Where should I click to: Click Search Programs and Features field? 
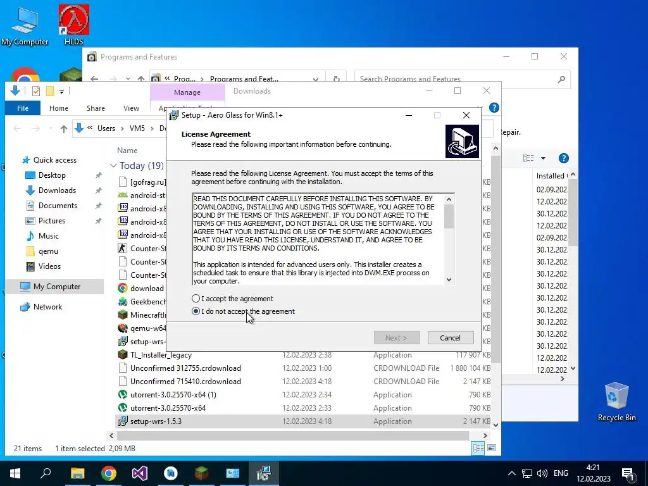(463, 78)
